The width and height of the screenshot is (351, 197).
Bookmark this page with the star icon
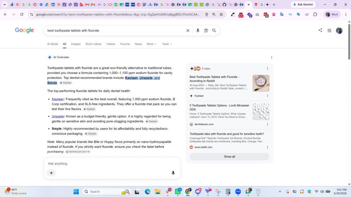click(x=221, y=14)
